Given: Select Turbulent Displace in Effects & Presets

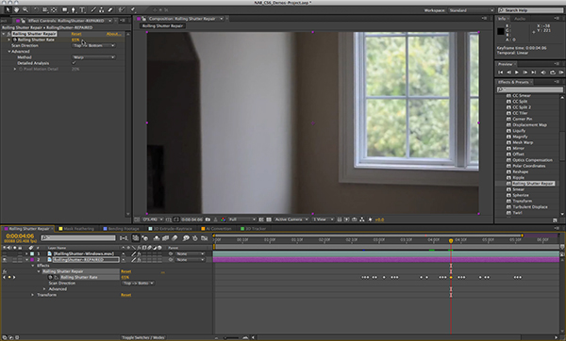Looking at the screenshot, I should pos(530,207).
